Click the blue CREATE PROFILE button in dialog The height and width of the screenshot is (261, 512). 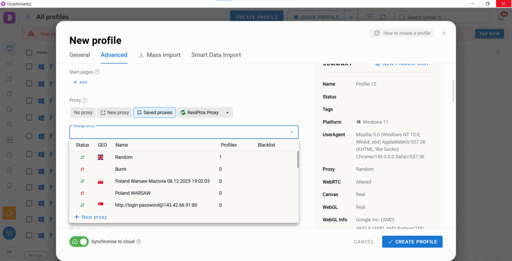(x=412, y=242)
